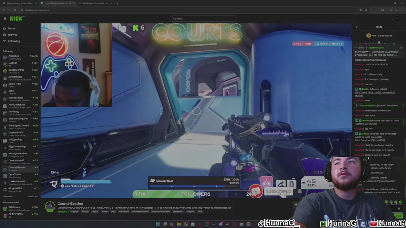Open RushEazy channel in the sidebar
406x228 pixels.
click(x=20, y=113)
